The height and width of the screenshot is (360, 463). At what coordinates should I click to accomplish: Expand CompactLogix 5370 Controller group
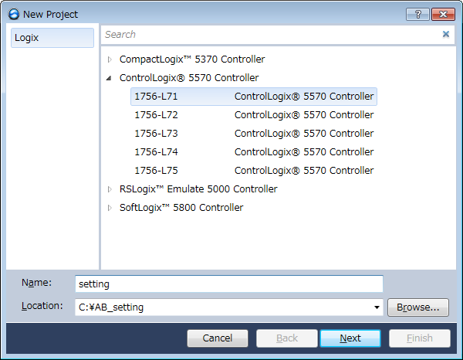(110, 59)
